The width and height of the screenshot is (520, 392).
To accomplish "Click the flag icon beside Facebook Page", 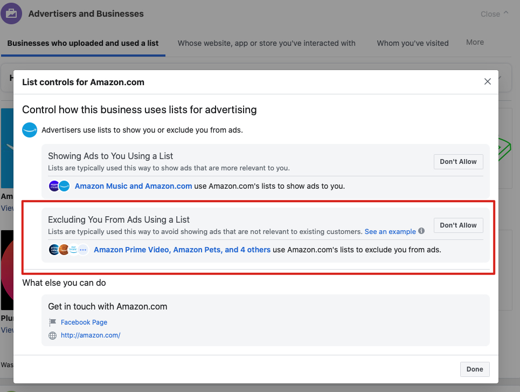I will (x=52, y=322).
